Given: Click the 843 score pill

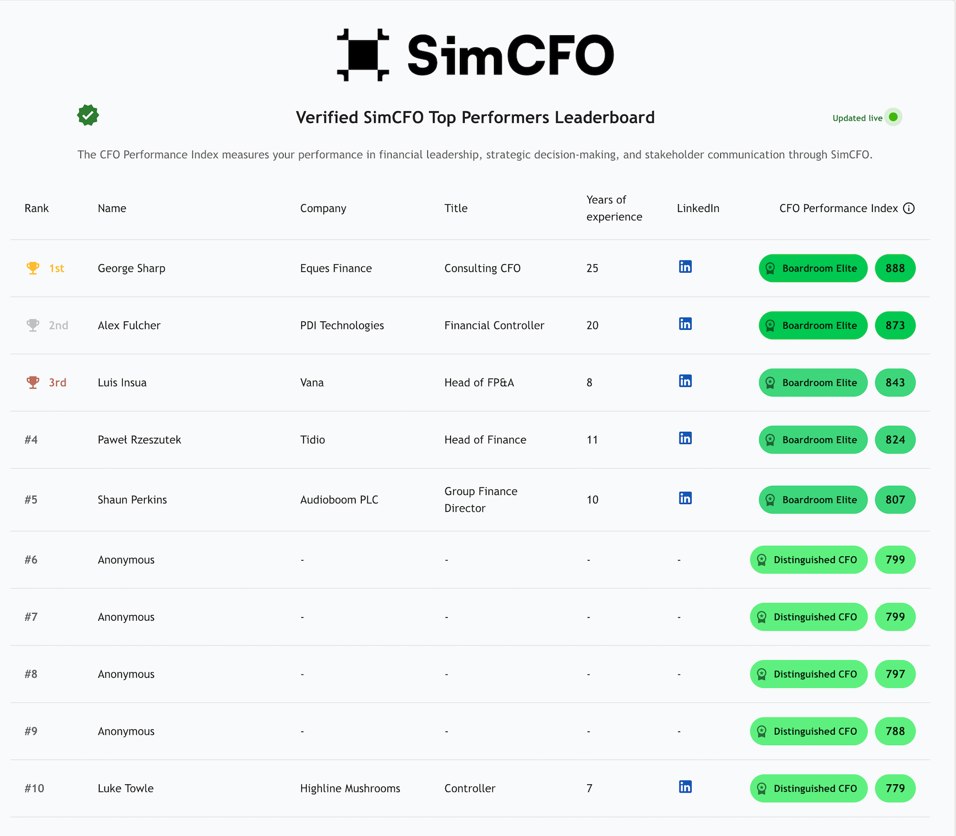Looking at the screenshot, I should [x=895, y=383].
